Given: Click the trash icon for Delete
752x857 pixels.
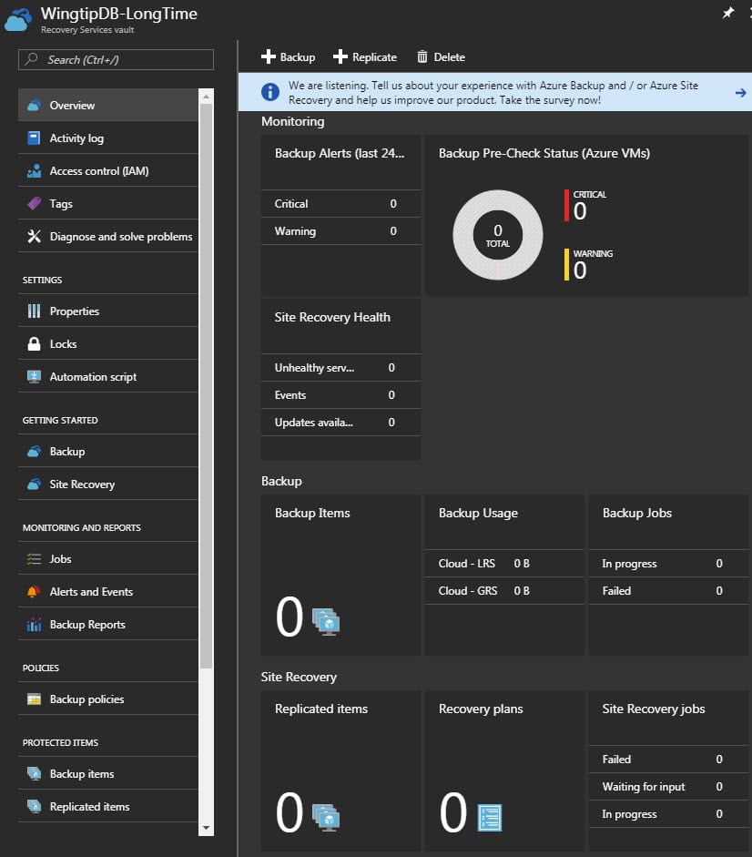Looking at the screenshot, I should pos(422,56).
